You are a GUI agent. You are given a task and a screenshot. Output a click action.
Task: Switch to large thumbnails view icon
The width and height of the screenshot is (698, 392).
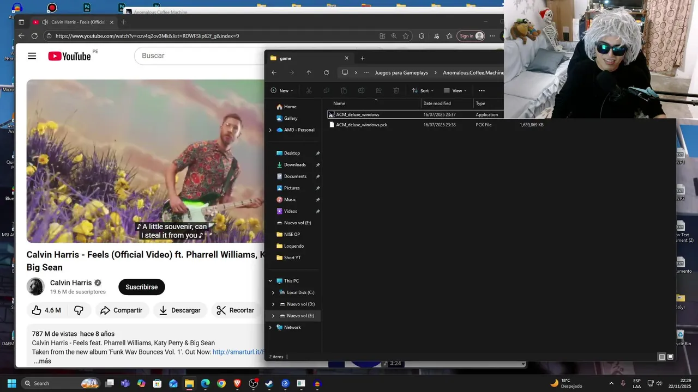(x=670, y=357)
